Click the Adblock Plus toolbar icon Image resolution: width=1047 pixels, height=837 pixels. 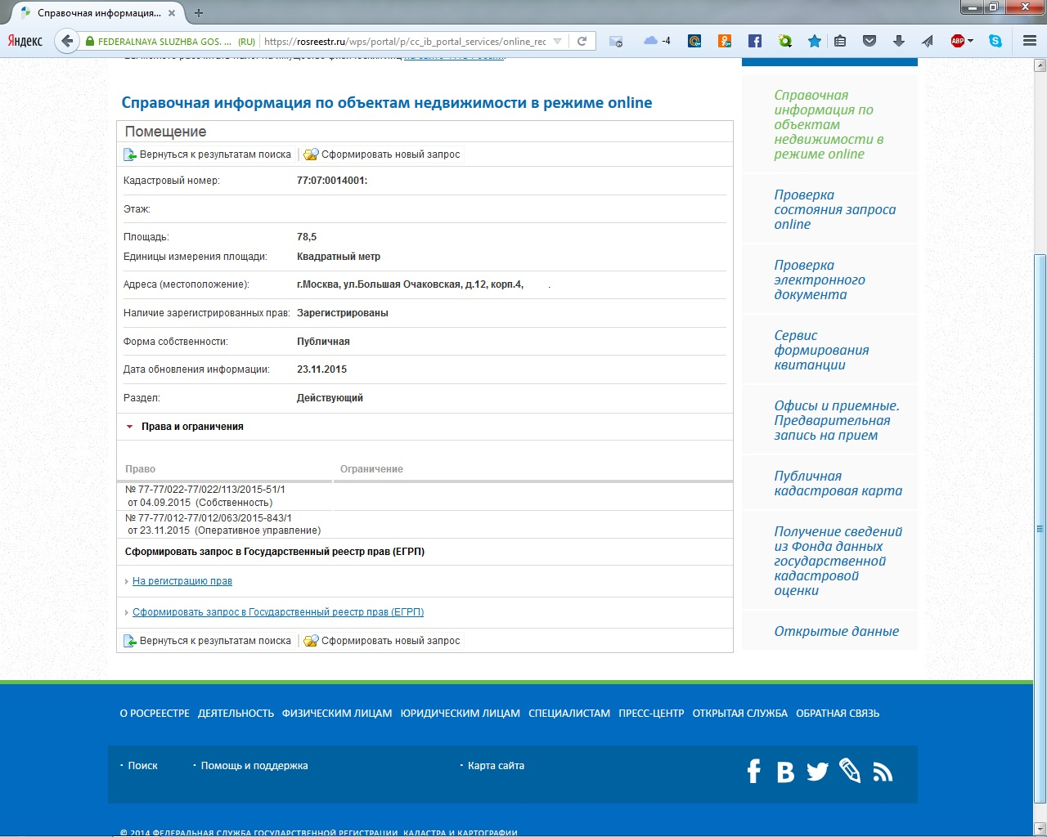pos(958,41)
